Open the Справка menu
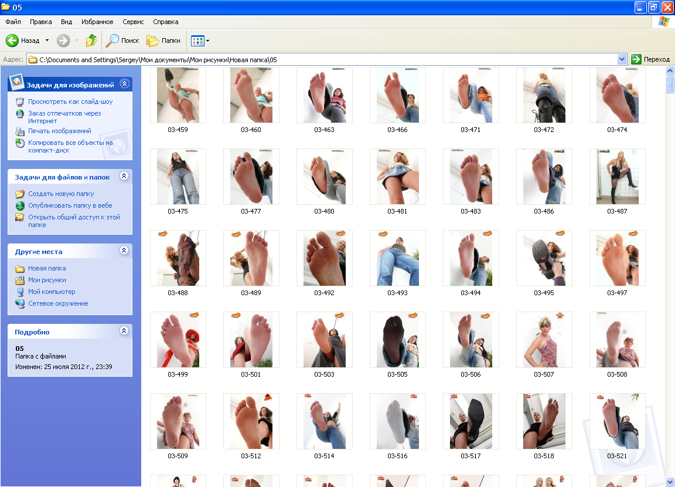This screenshot has height=487, width=675. (166, 22)
